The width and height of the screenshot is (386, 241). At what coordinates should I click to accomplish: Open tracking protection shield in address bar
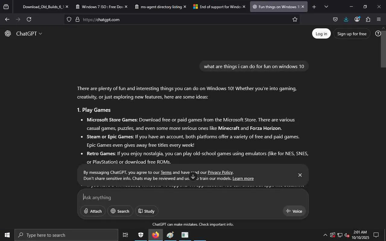click(69, 19)
